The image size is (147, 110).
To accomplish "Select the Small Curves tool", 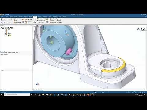I will (40, 22).
